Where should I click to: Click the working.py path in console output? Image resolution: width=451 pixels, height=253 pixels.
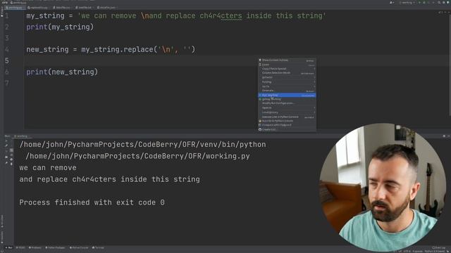click(137, 156)
